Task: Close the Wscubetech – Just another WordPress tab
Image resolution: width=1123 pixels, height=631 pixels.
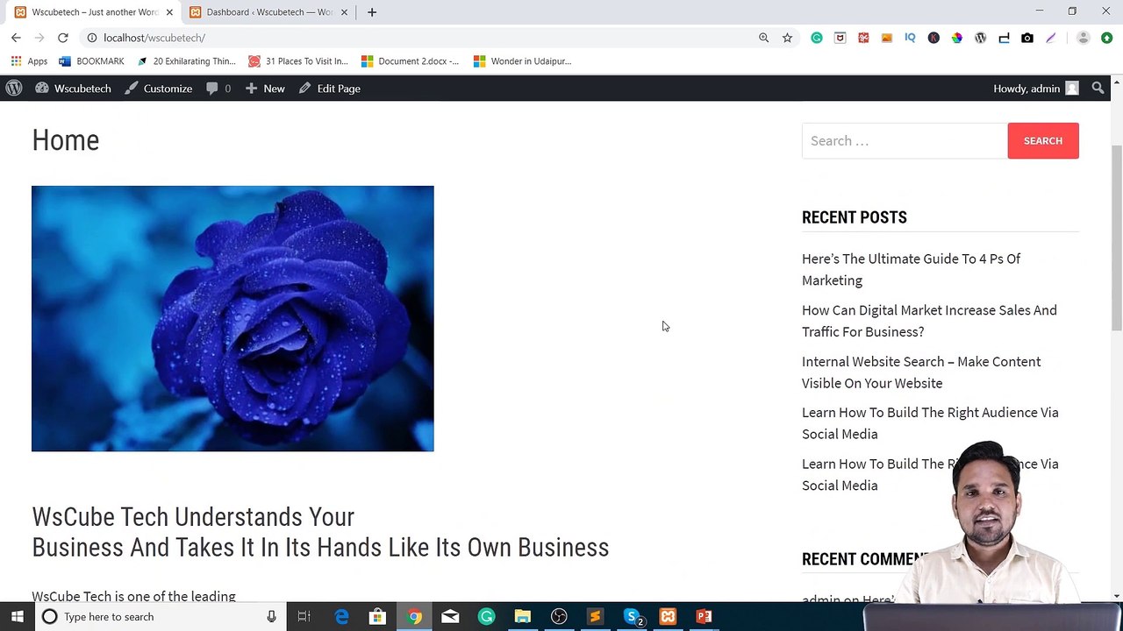Action: coord(169,12)
